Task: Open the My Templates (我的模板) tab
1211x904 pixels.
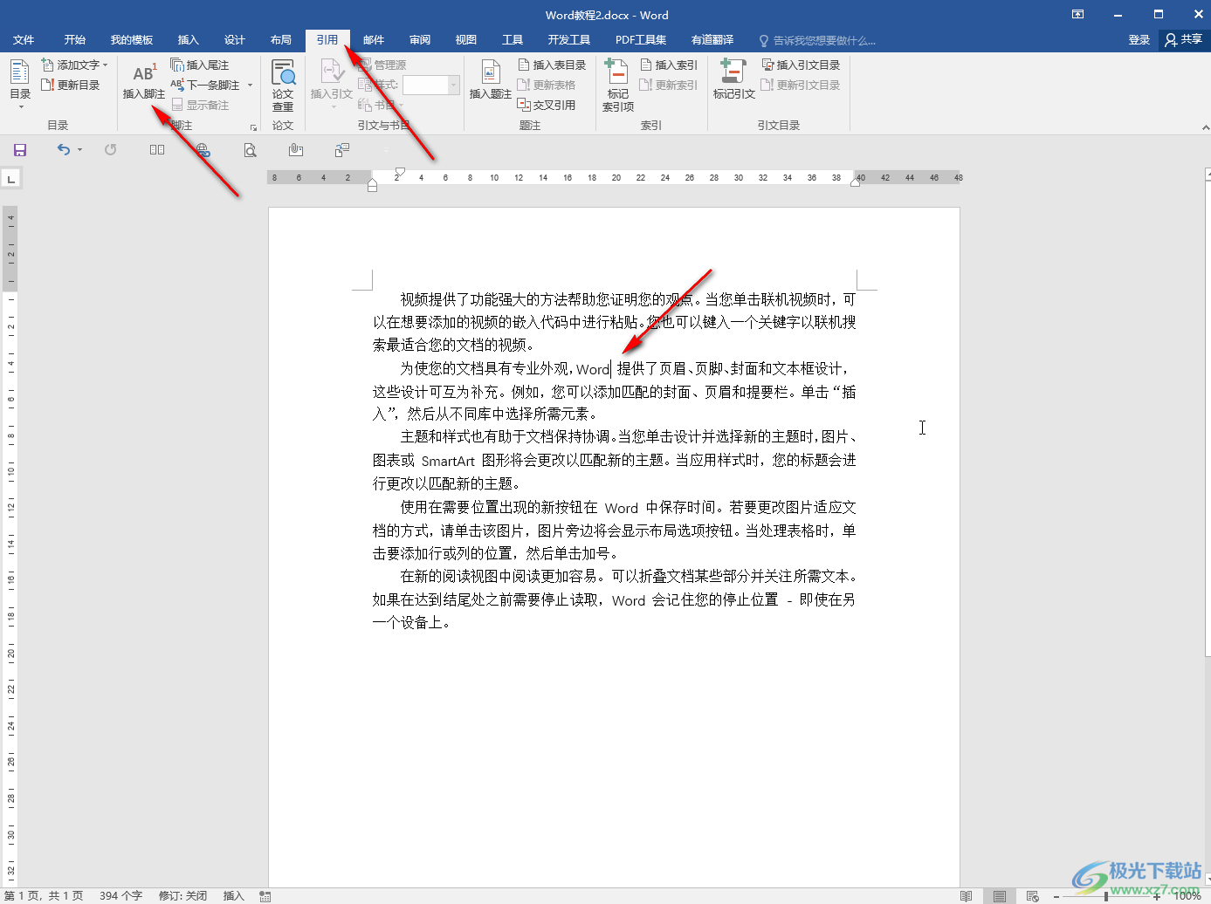Action: coord(132,40)
